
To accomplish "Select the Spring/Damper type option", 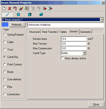I will [x=5, y=35].
